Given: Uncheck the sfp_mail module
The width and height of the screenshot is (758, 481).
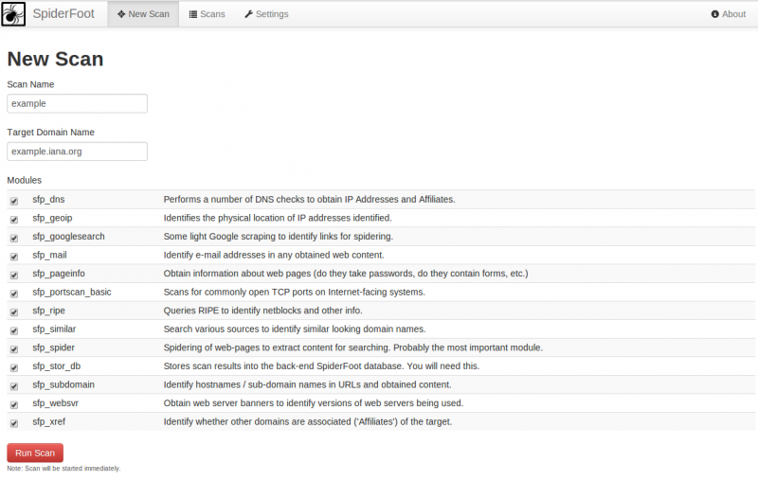Looking at the screenshot, I should point(13,256).
